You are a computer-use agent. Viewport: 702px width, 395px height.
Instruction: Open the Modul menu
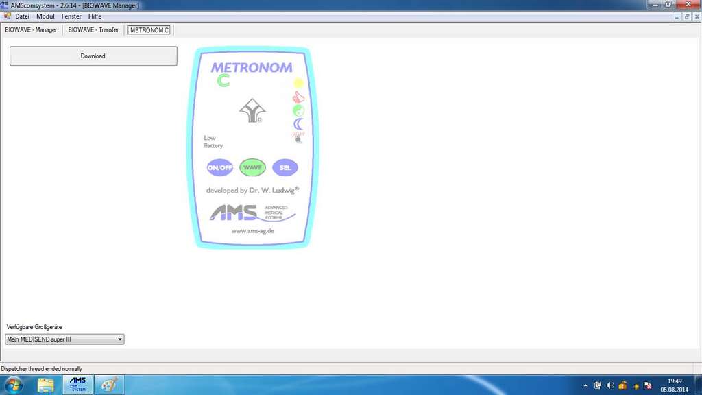[x=45, y=16]
